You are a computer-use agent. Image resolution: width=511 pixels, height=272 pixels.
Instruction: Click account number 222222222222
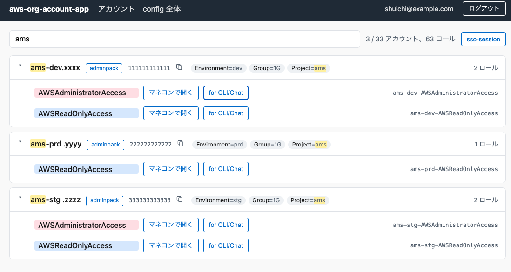(x=151, y=145)
